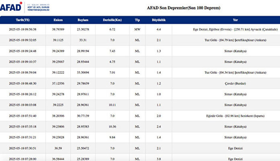Click longitude value 28.97611
The image size is (280, 161).
click(x=83, y=94)
